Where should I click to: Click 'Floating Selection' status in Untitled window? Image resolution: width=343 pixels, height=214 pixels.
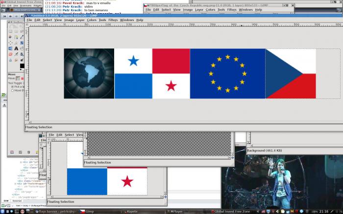(39, 127)
